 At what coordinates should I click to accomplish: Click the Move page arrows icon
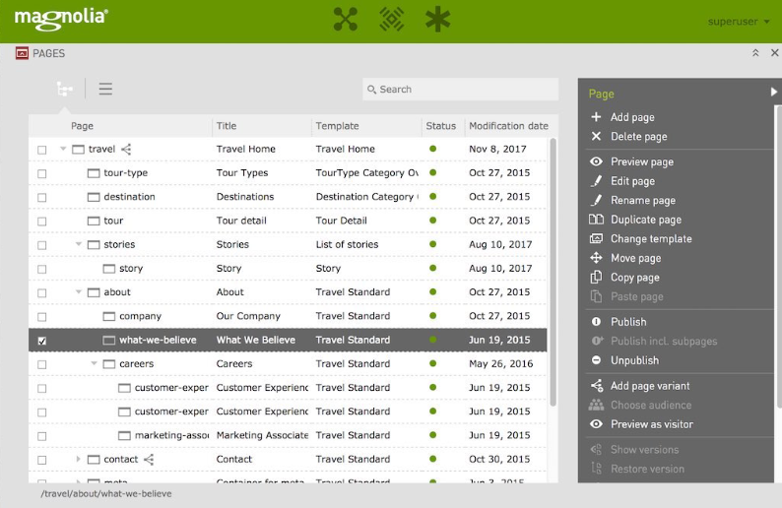(596, 258)
